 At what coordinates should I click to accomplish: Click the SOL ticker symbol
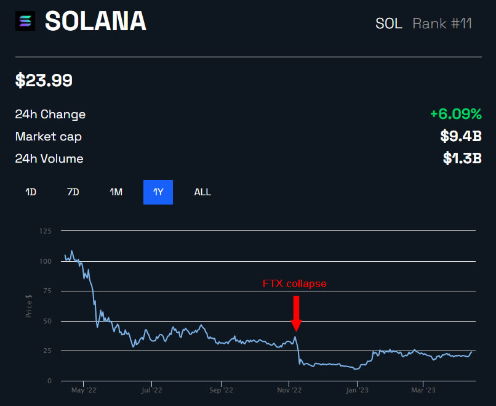point(388,24)
